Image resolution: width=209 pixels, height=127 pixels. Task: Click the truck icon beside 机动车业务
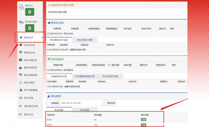click(x=21, y=45)
